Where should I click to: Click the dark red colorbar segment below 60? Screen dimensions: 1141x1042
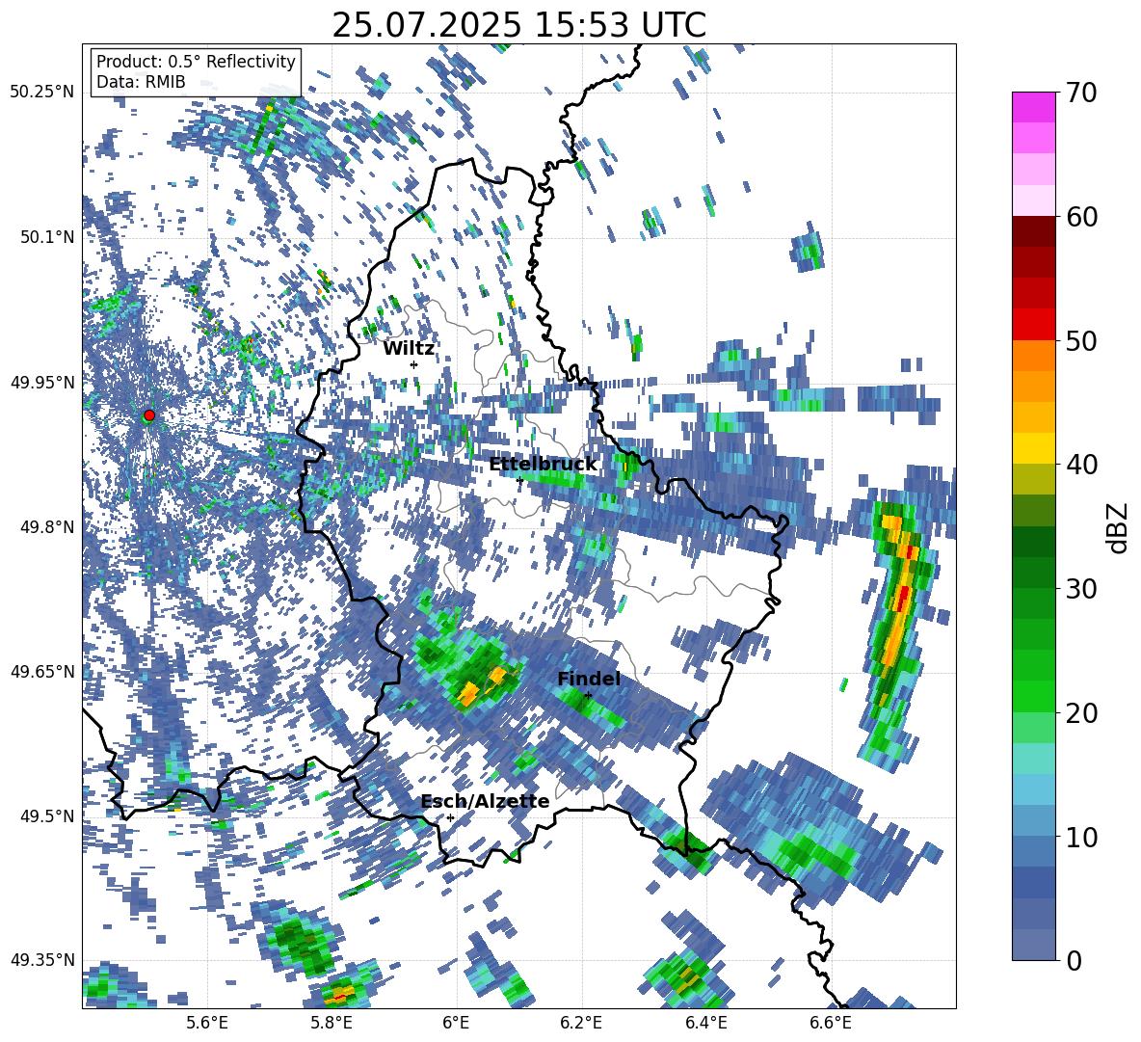pos(1033,230)
